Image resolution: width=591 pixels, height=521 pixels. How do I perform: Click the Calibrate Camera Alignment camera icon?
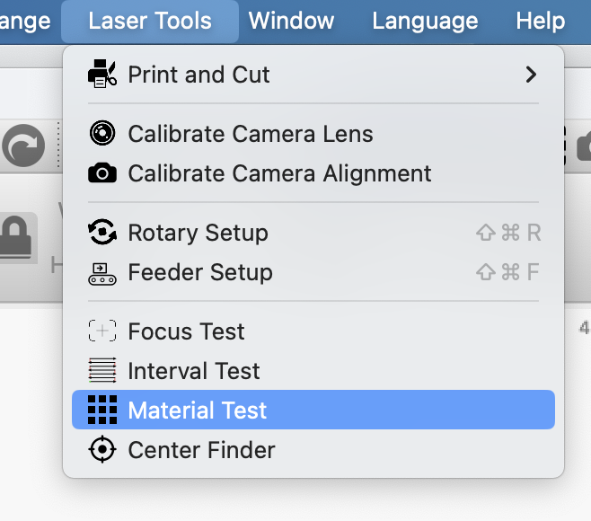click(x=102, y=173)
